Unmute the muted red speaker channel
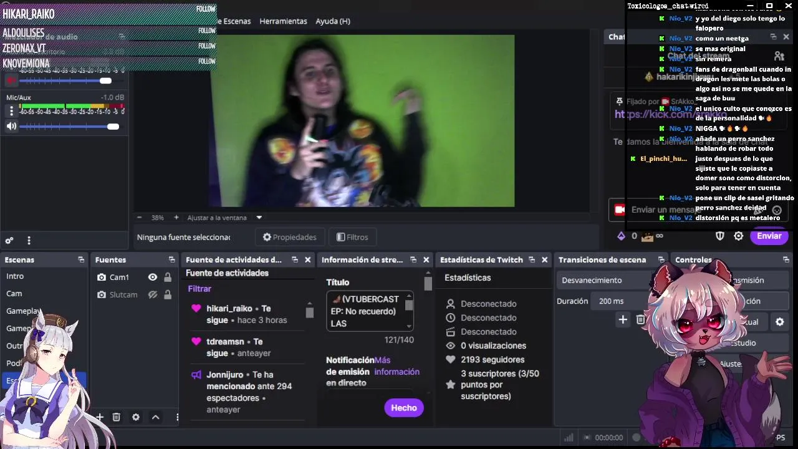Screen dimensions: 798x449 click(11, 80)
